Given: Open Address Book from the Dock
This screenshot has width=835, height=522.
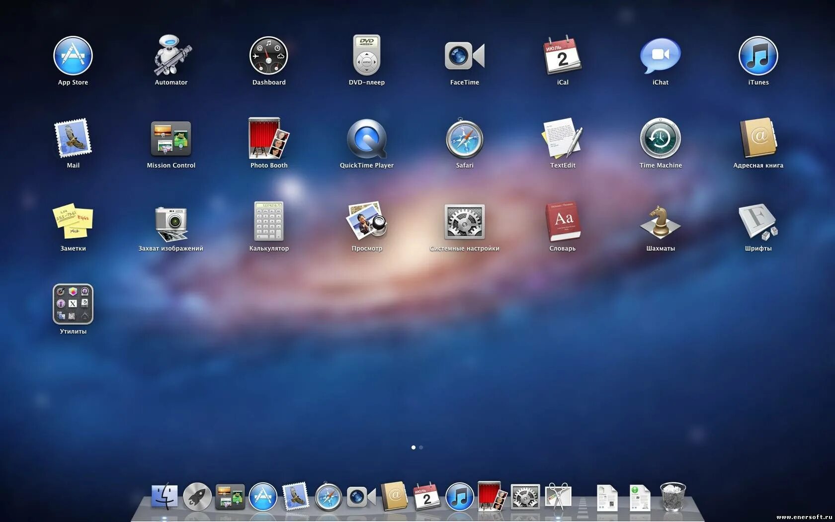Looking at the screenshot, I should (394, 496).
